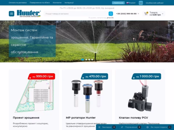Switch language to Українська
Screen dimensions: 174x130
coord(118,3)
